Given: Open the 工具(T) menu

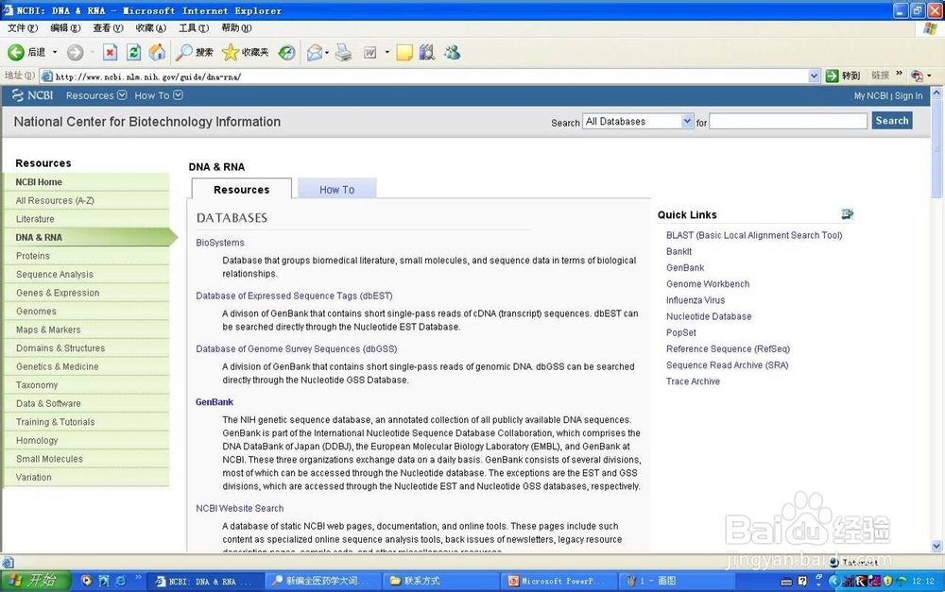Looking at the screenshot, I should 194,27.
